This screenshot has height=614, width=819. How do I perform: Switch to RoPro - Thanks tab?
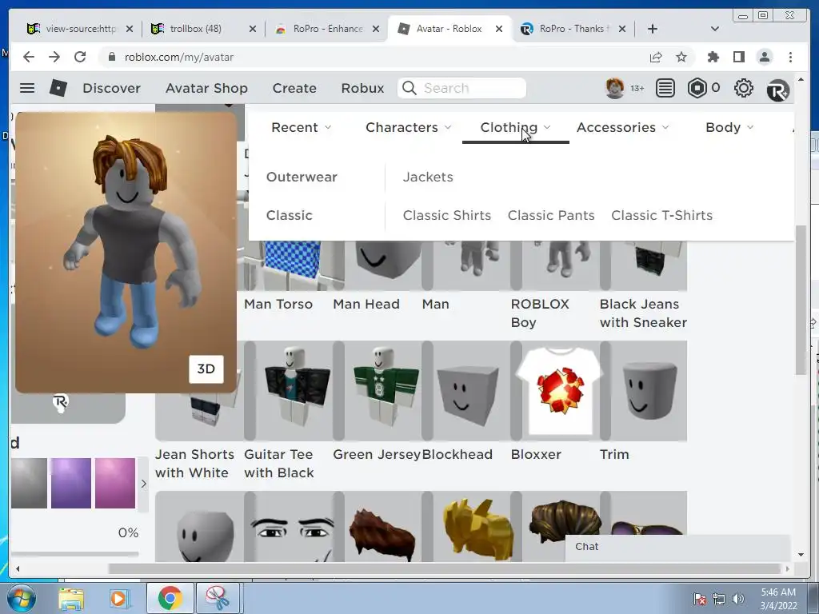click(x=574, y=29)
